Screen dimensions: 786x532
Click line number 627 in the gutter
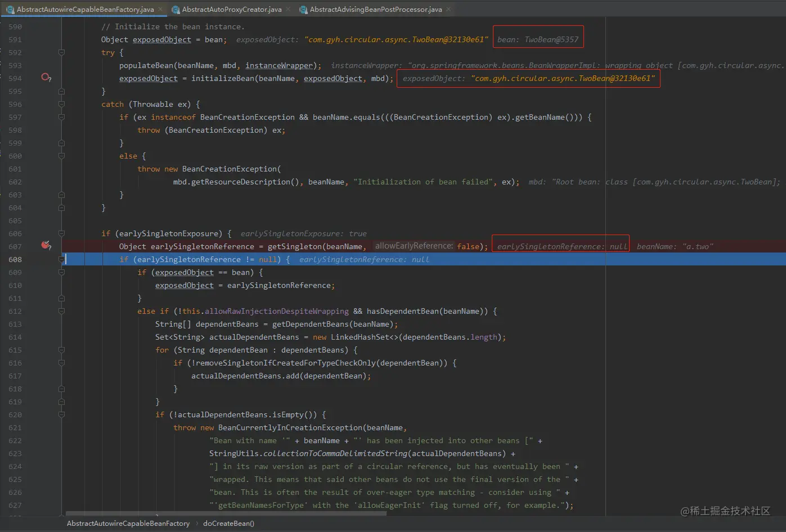pyautogui.click(x=15, y=505)
